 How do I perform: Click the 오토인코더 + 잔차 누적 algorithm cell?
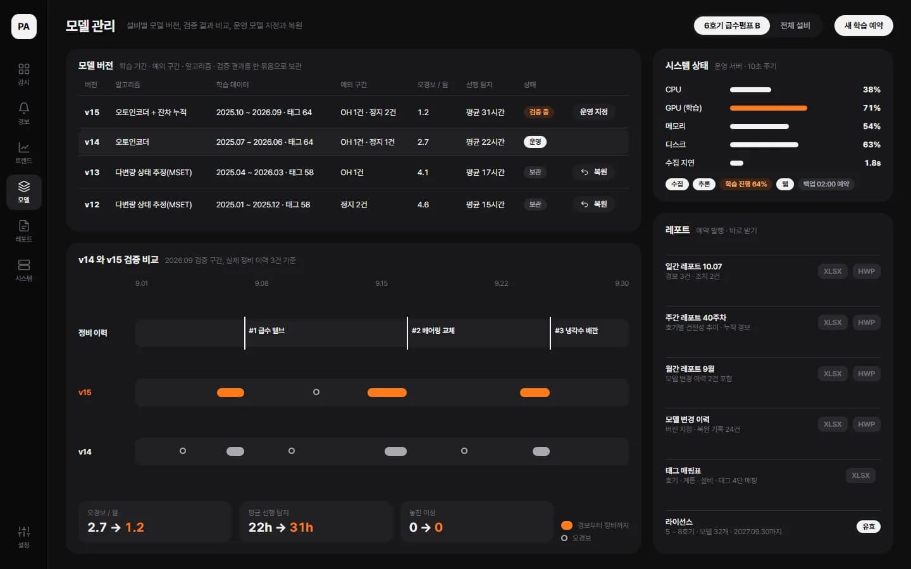coord(151,112)
